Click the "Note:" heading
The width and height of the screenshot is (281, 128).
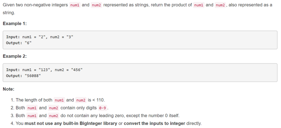coord(9,89)
